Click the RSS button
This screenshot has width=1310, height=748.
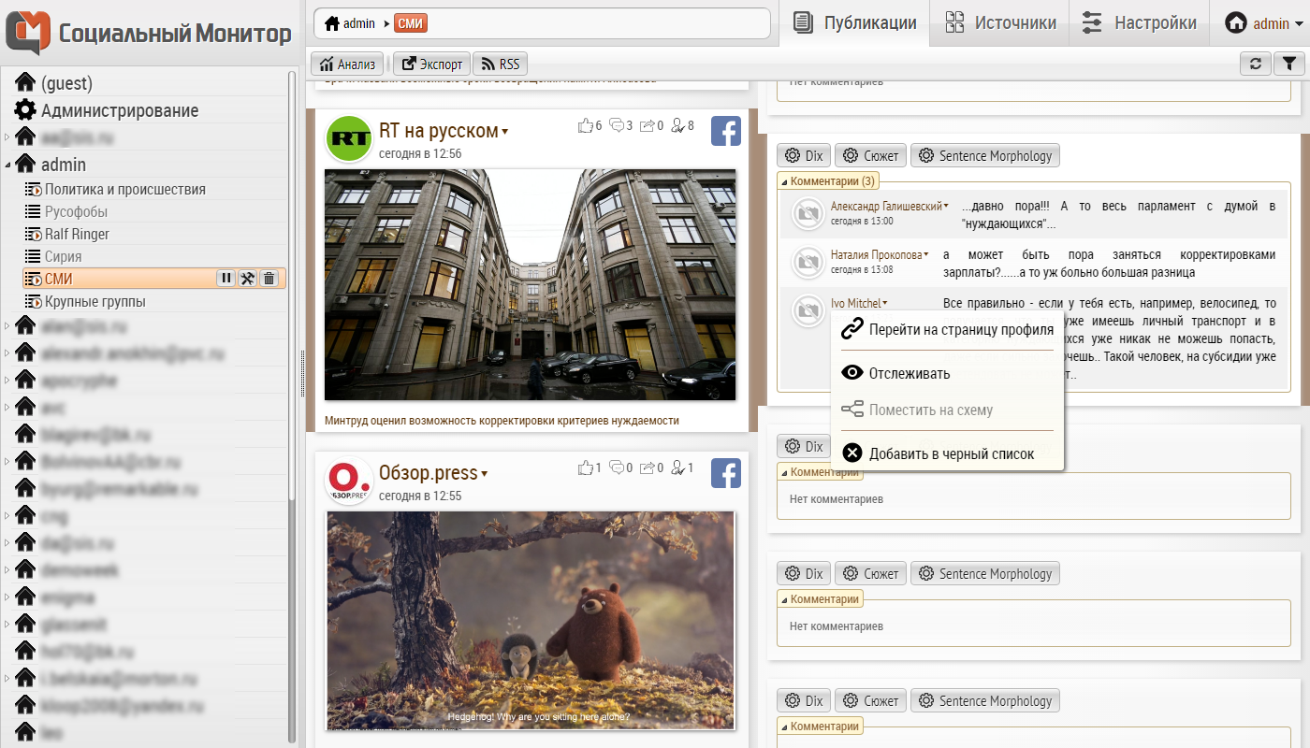[x=501, y=64]
